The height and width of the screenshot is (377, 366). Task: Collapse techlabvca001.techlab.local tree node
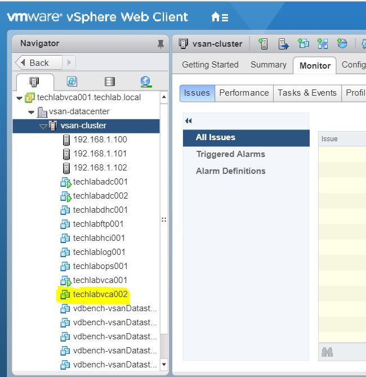click(19, 98)
